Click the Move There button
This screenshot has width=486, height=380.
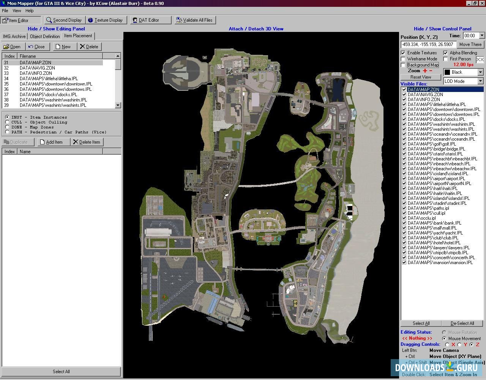pos(470,44)
